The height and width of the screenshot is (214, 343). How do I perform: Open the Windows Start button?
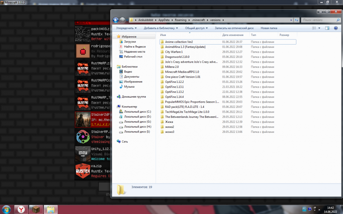click(6, 209)
